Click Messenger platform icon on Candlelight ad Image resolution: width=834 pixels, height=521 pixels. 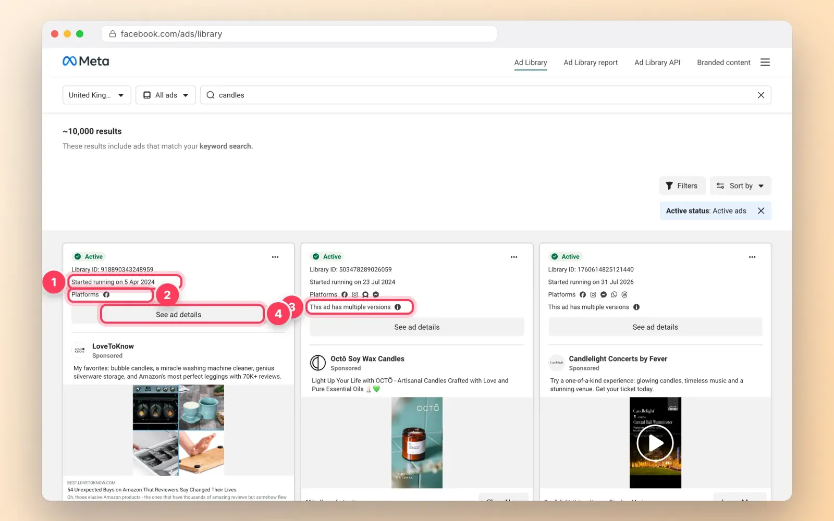click(x=604, y=294)
